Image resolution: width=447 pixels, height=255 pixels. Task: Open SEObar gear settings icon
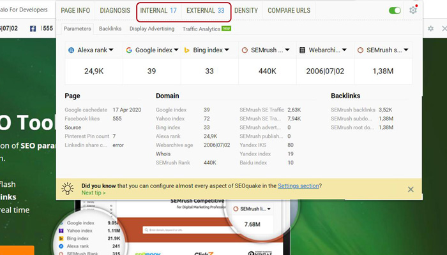[x=431, y=29]
